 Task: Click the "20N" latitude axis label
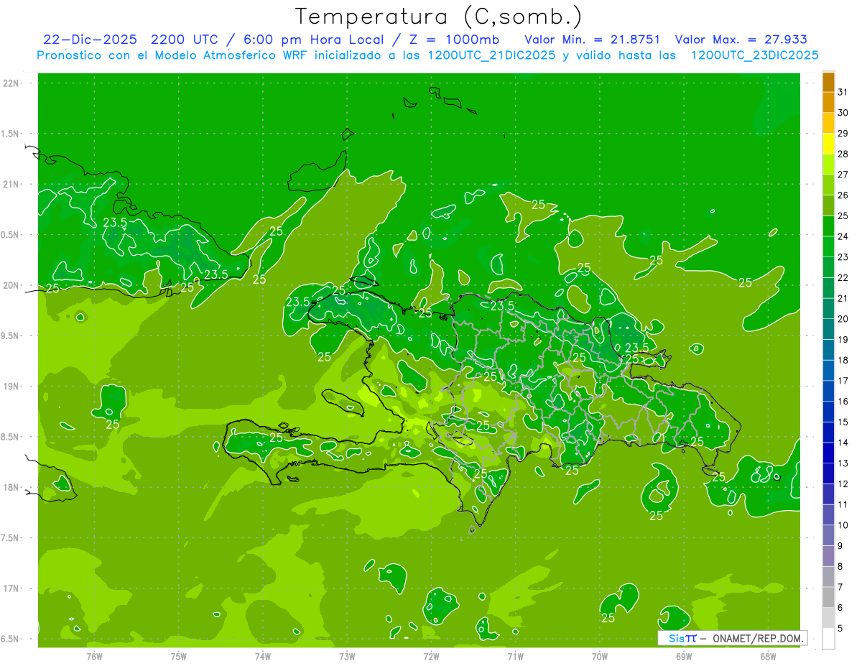click(11, 285)
